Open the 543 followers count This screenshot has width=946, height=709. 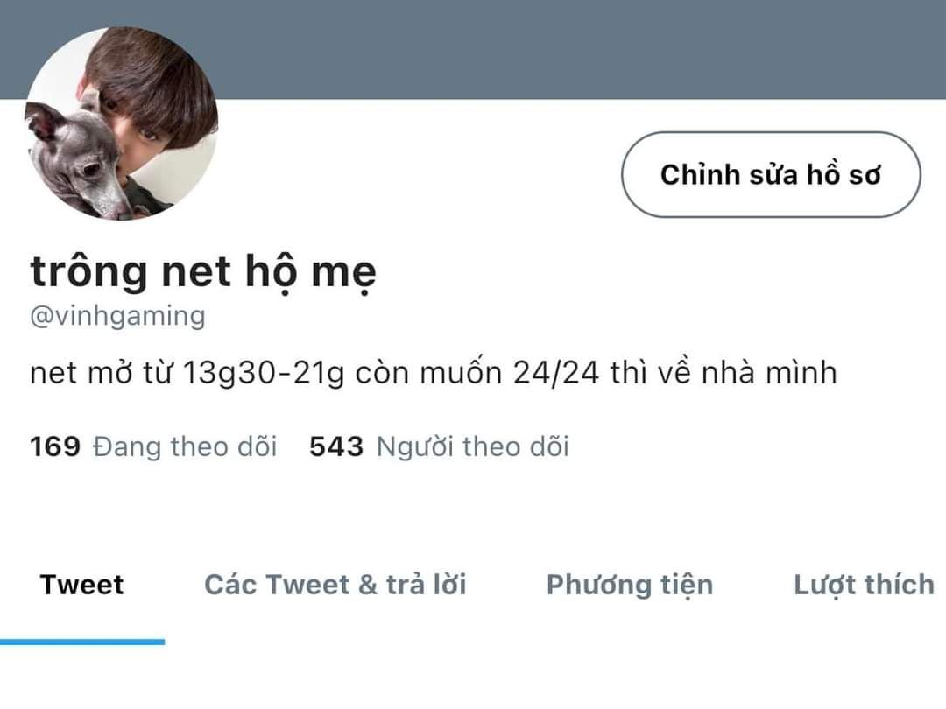coord(336,446)
